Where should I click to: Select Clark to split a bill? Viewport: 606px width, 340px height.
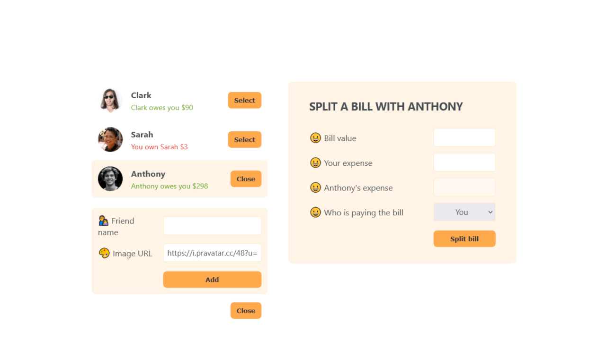pyautogui.click(x=244, y=100)
